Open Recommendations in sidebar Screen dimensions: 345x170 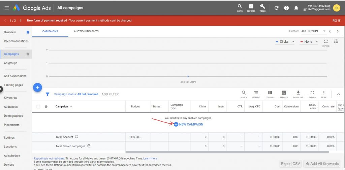16,41
